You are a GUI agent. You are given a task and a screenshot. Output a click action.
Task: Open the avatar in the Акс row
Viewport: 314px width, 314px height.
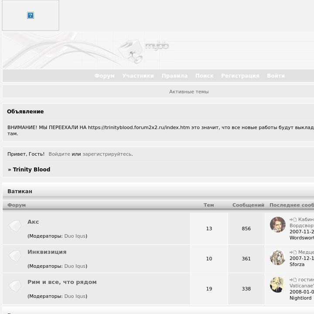point(277,225)
